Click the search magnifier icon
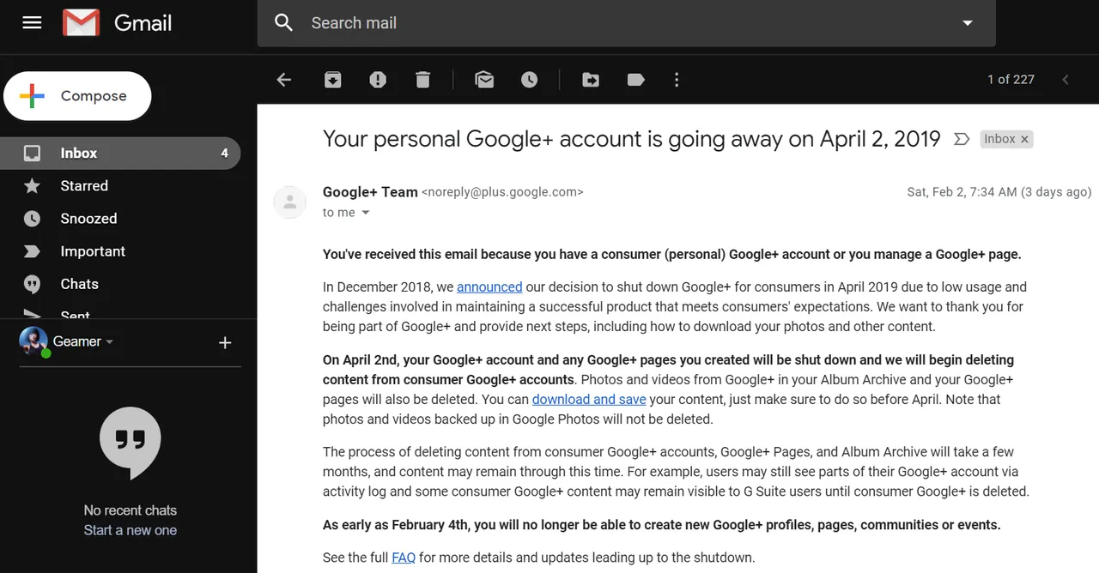 point(284,23)
